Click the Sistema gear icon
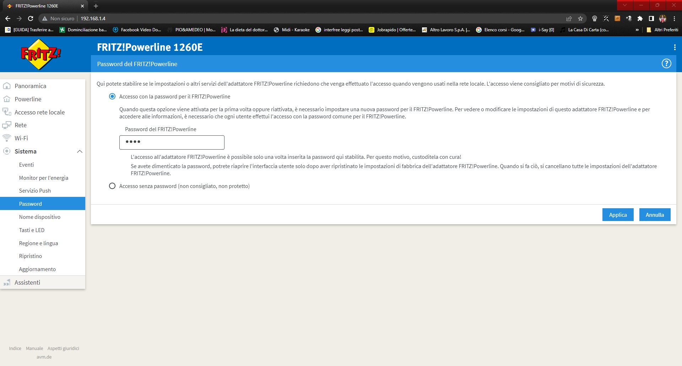Image resolution: width=682 pixels, height=366 pixels. [7, 151]
